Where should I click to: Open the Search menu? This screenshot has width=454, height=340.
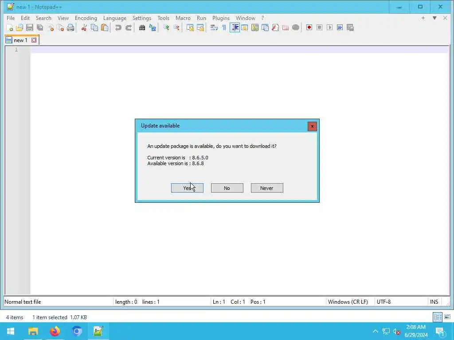43,18
